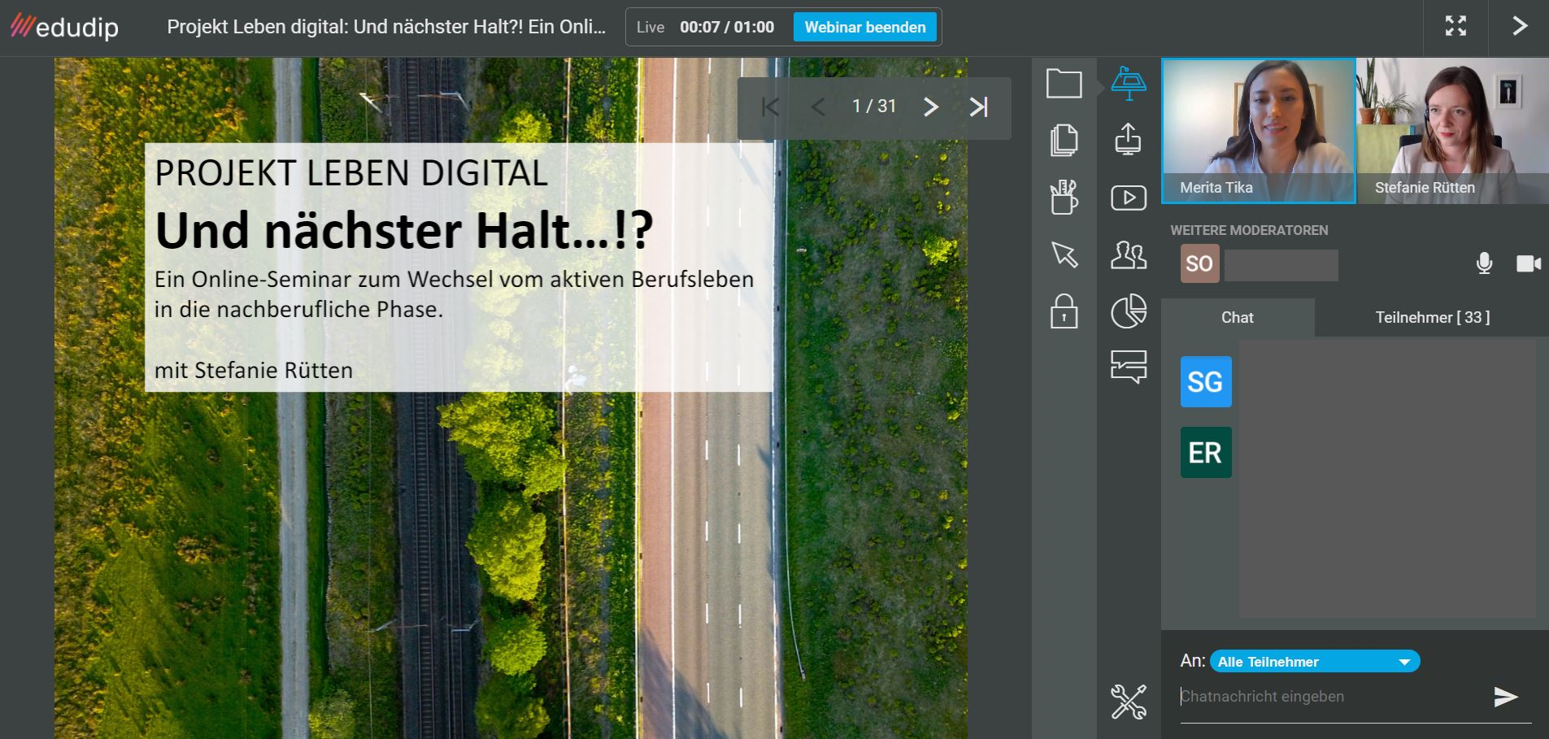Switch to the Teilnehmer tab
Viewport: 1549px width, 739px height.
[x=1432, y=318]
